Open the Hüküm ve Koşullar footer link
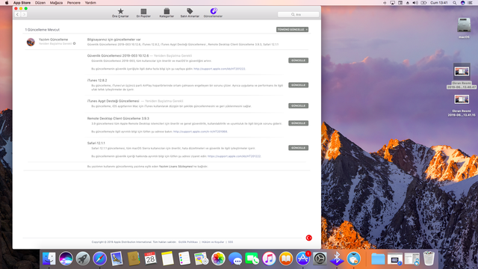 point(213,242)
